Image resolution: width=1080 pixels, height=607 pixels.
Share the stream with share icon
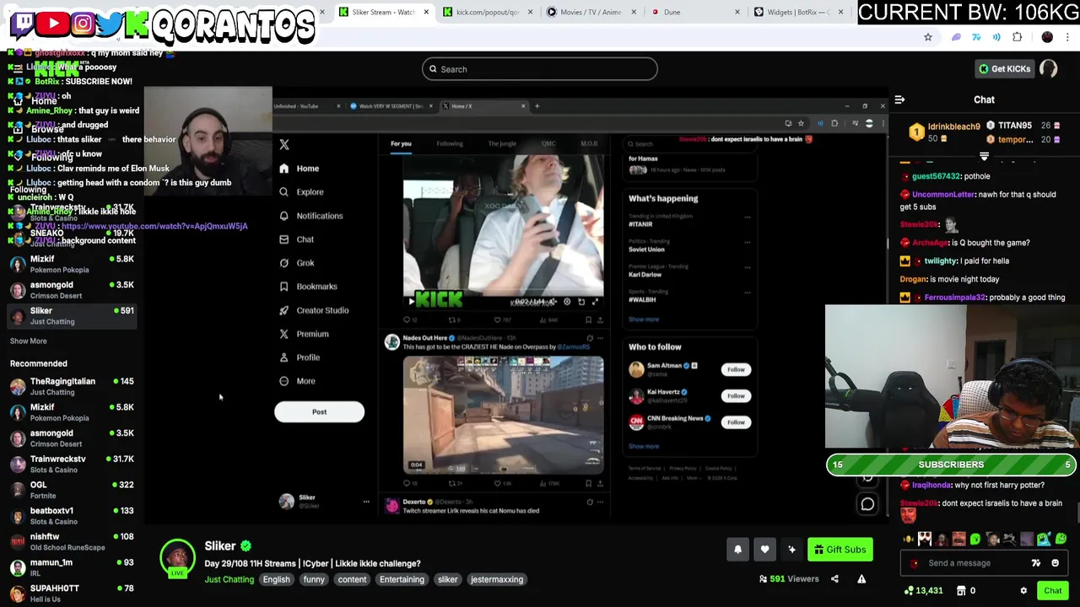point(834,579)
